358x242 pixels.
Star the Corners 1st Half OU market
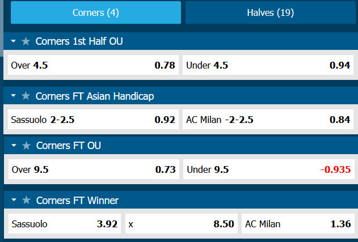pyautogui.click(x=26, y=41)
